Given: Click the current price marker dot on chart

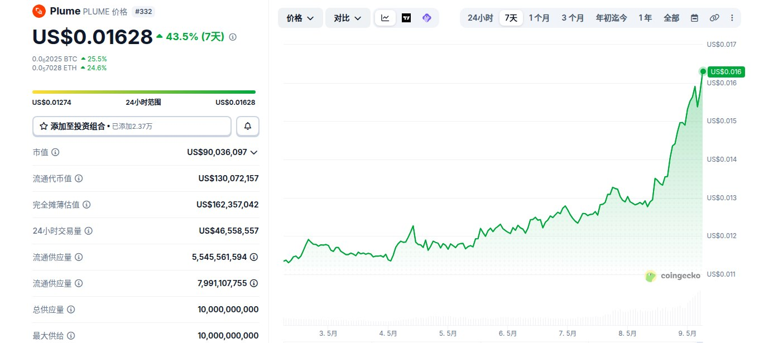Looking at the screenshot, I should (703, 71).
